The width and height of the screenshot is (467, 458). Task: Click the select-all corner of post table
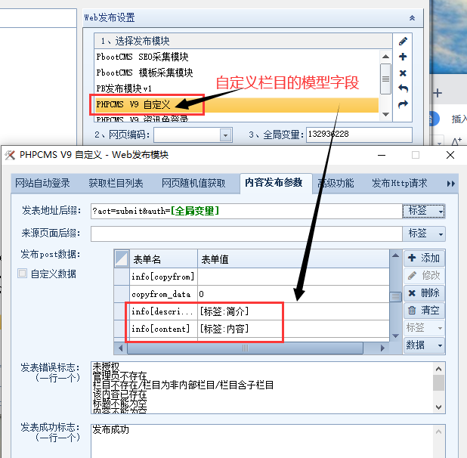tap(122, 258)
